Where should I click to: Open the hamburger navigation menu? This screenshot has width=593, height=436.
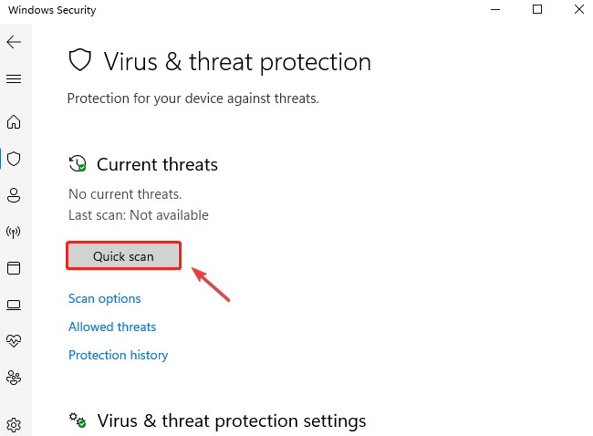point(14,78)
